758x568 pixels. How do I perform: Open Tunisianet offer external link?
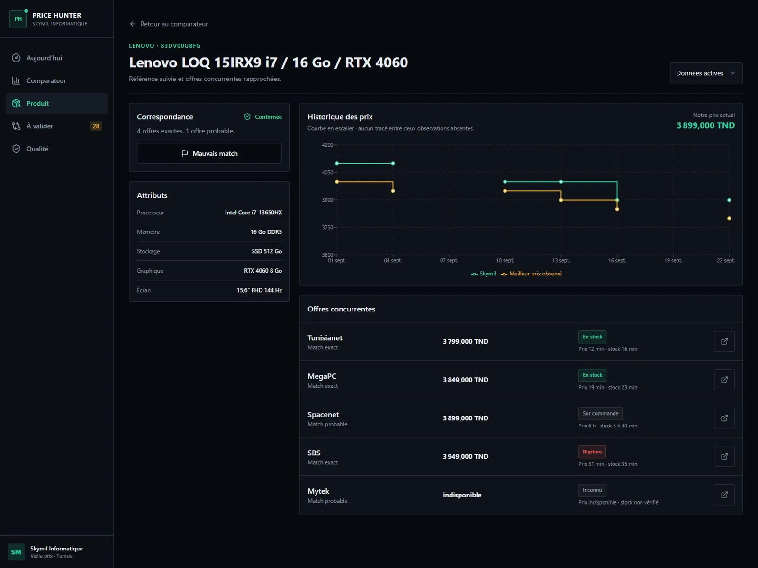pos(724,341)
